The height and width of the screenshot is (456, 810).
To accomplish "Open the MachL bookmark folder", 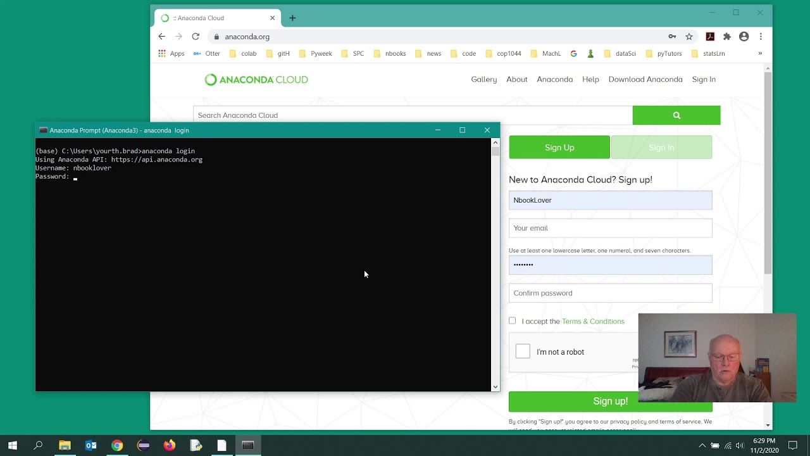I will 545,54.
